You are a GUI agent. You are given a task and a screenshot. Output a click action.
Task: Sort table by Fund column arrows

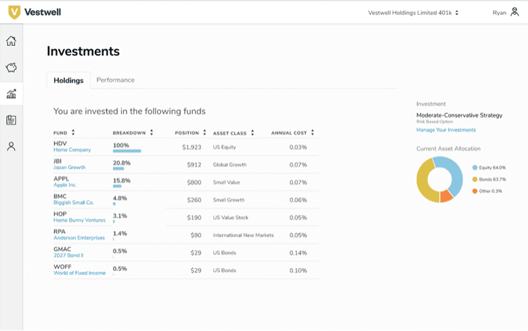pyautogui.click(x=73, y=133)
